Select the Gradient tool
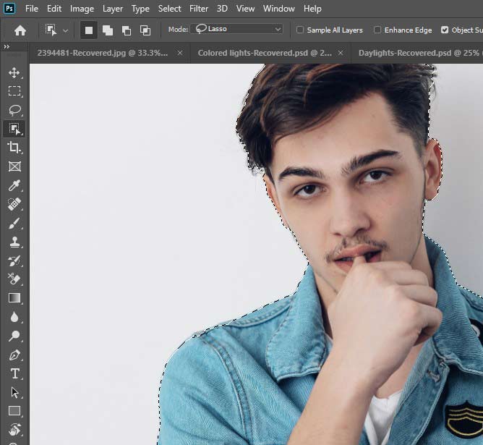This screenshot has height=445, width=483. coord(14,298)
